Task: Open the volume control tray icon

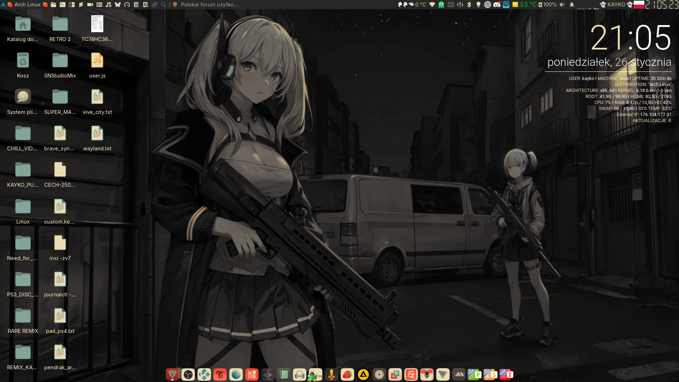Action: click(562, 5)
